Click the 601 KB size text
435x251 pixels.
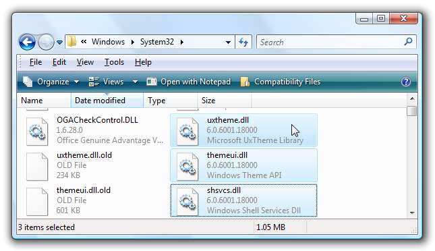click(68, 211)
